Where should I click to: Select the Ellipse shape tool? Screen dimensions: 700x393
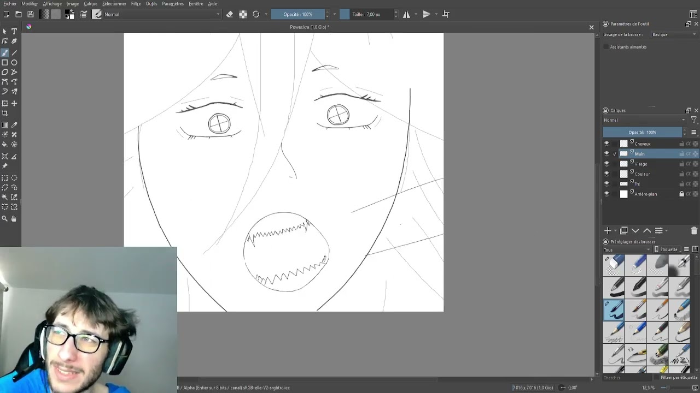(x=14, y=62)
